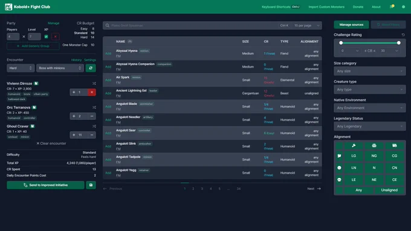Toggle the true neutral N alignment filter

point(374,168)
